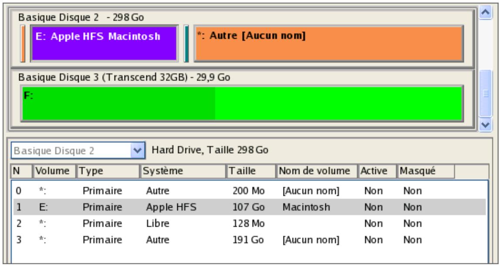Select the purple E: Apple HFS Macintosh partition
The image size is (499, 265).
click(x=104, y=43)
